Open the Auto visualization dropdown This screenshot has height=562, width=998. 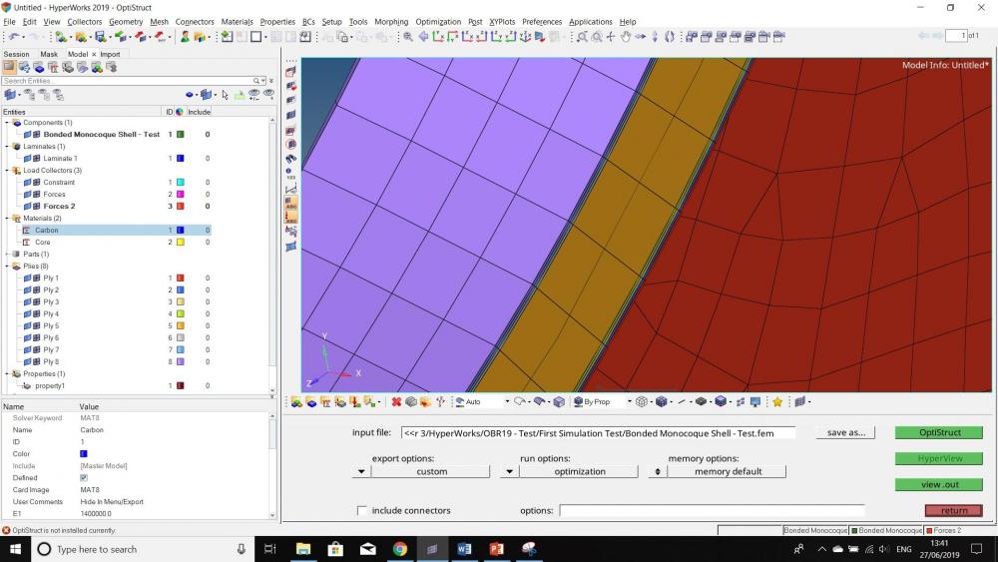pos(507,401)
